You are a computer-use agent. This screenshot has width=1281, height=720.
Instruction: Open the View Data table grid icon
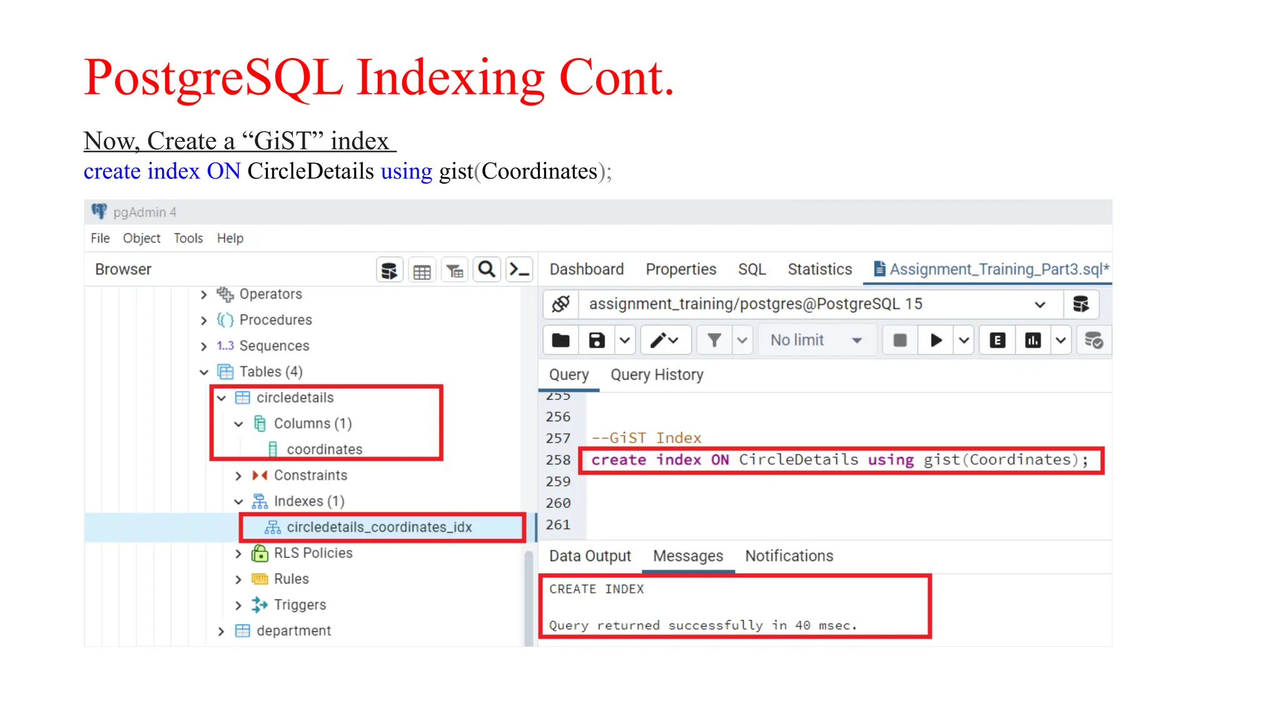pyautogui.click(x=422, y=270)
